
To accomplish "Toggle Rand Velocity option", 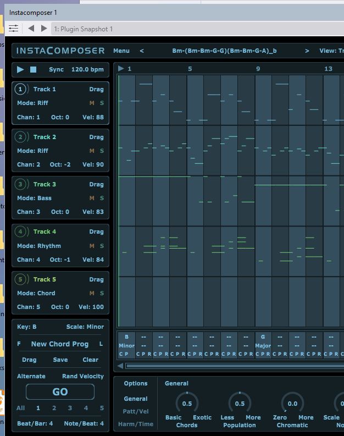I will click(83, 376).
